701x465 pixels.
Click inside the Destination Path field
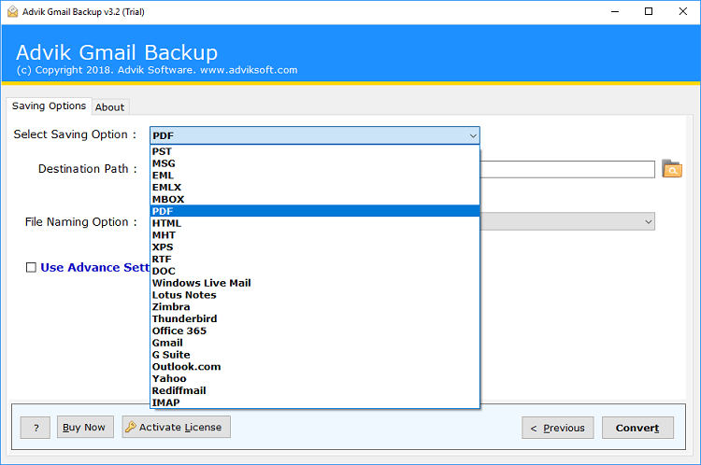click(x=567, y=170)
